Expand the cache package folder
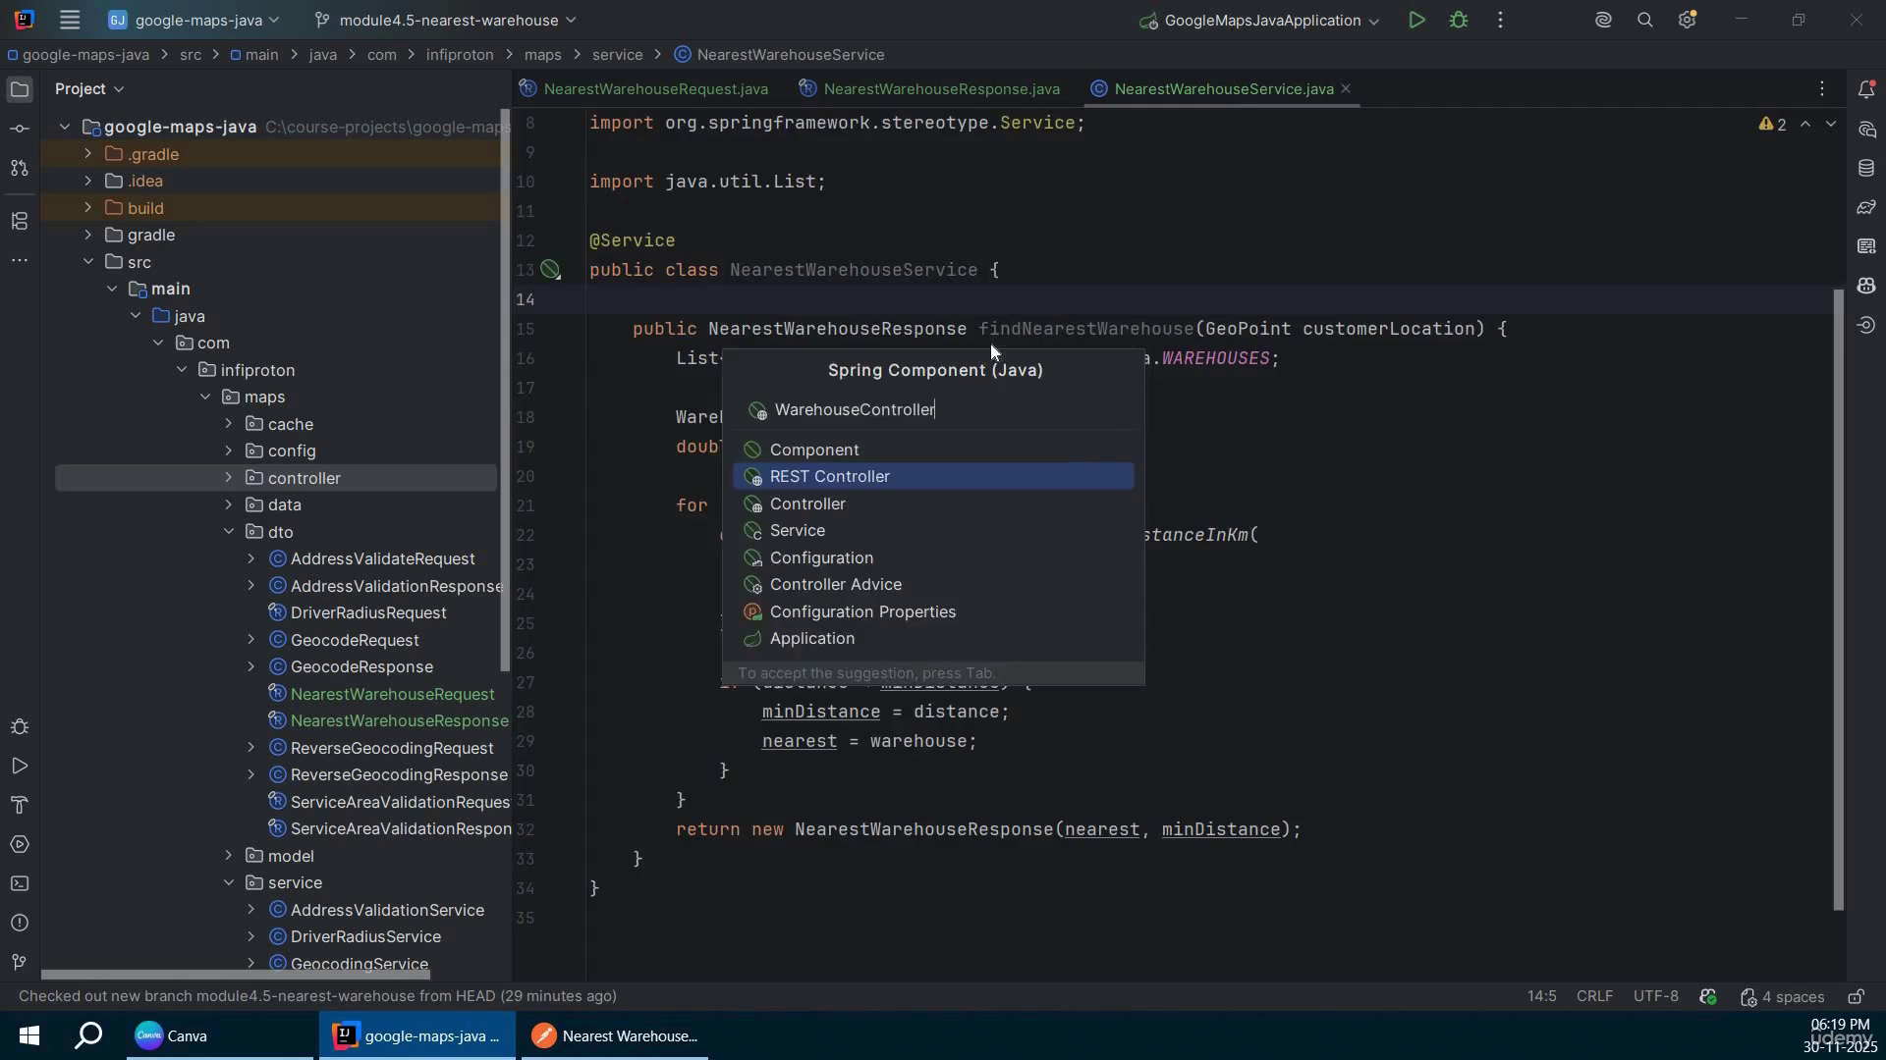Image resolution: width=1886 pixels, height=1060 pixels. click(229, 424)
